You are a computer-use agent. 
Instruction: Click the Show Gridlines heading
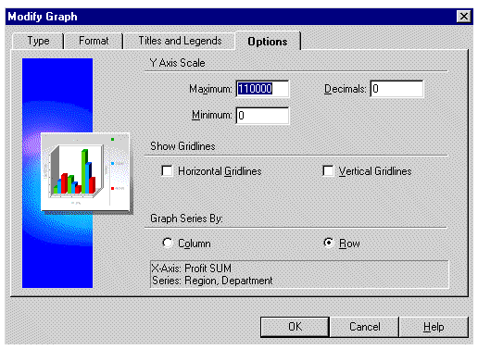182,146
